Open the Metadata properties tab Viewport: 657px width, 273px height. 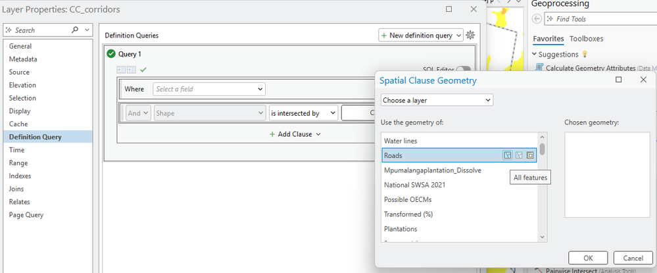[23, 59]
